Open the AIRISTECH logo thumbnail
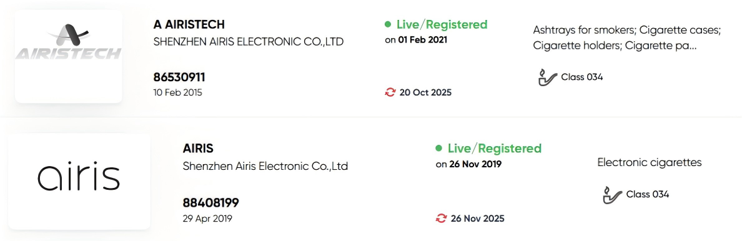742x241 pixels. click(69, 56)
